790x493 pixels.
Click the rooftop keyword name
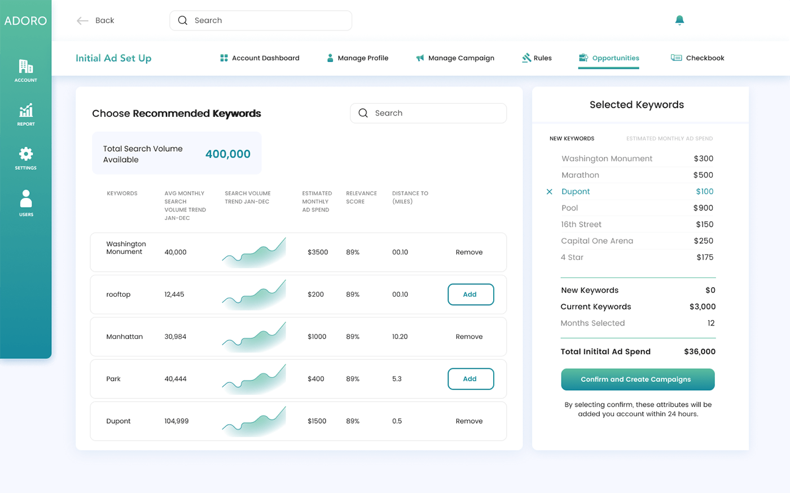[x=118, y=294]
